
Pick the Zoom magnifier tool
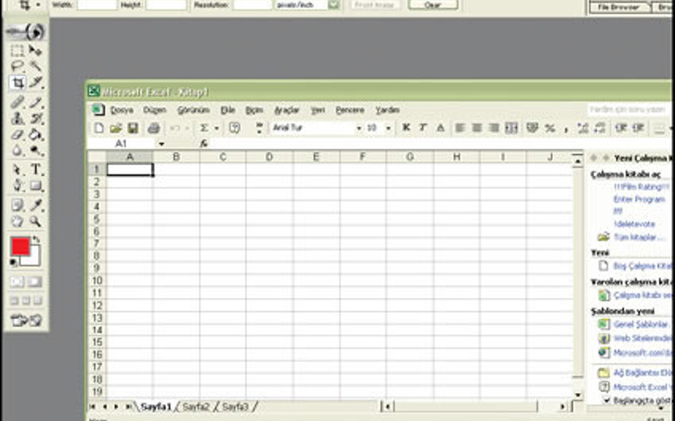coord(35,221)
